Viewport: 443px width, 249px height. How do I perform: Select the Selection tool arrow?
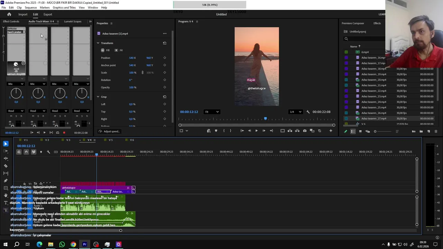[x=6, y=144]
